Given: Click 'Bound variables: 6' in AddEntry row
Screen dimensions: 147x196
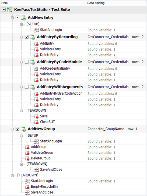Looking at the screenshot, I should (102, 44).
